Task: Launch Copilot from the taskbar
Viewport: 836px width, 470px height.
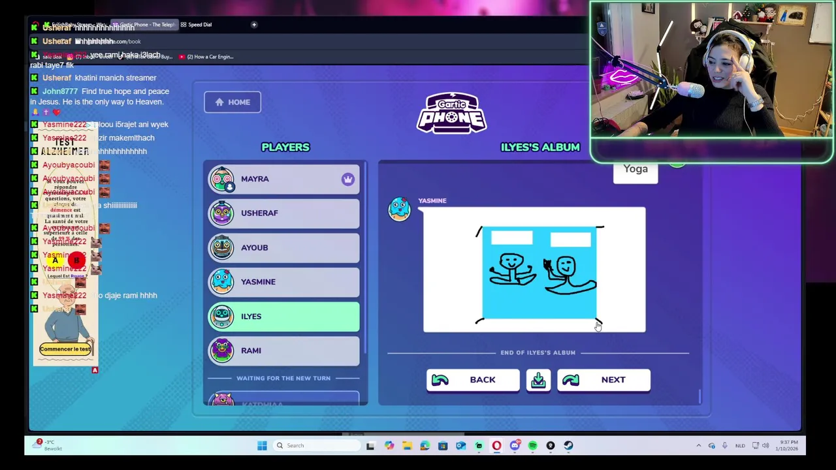Action: point(389,445)
